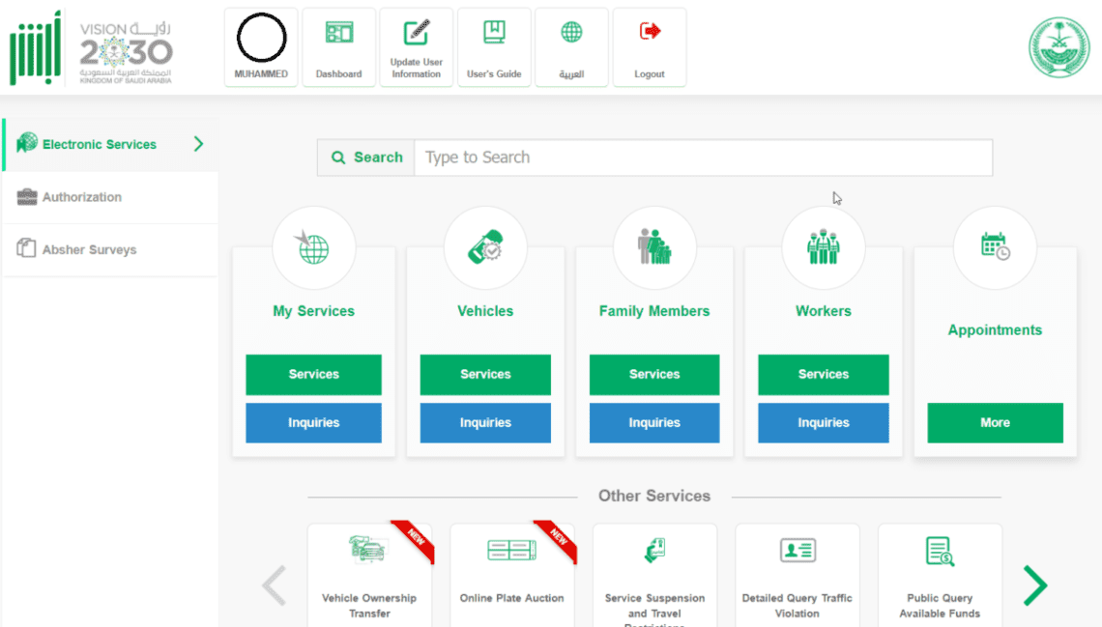Expand Electronic Services using its chevron
This screenshot has height=627, width=1102.
pos(198,143)
